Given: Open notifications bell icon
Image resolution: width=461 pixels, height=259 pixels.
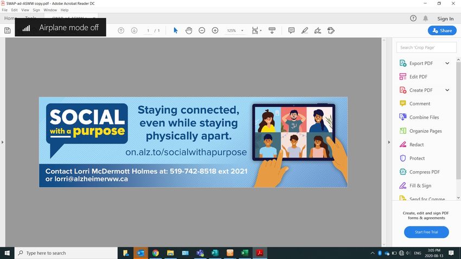Looking at the screenshot, I should click(x=425, y=18).
